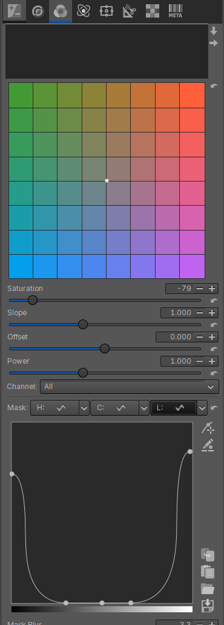Reset the Power slider

pyautogui.click(x=214, y=373)
